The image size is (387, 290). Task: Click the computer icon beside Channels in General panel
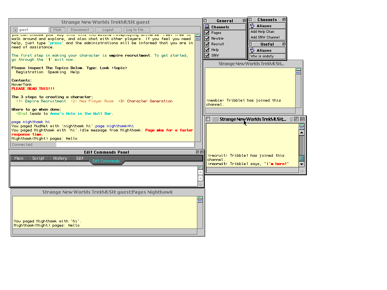point(207,27)
